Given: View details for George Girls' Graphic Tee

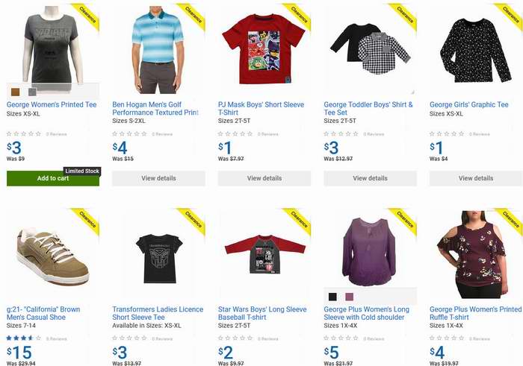Looking at the screenshot, I should [476, 178].
